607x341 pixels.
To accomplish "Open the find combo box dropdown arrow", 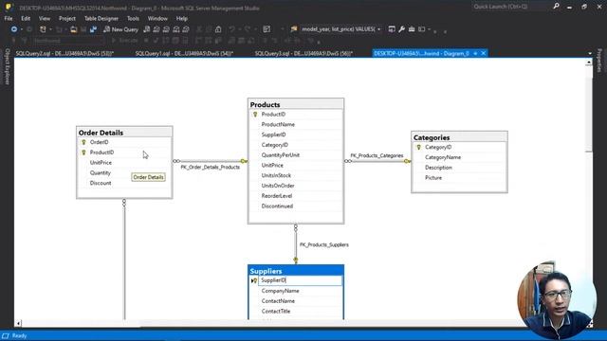I will [x=379, y=29].
